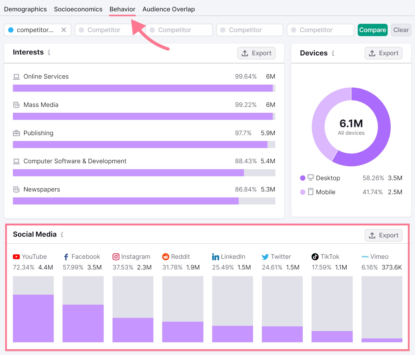Open the Audience Overlap tab

(168, 9)
